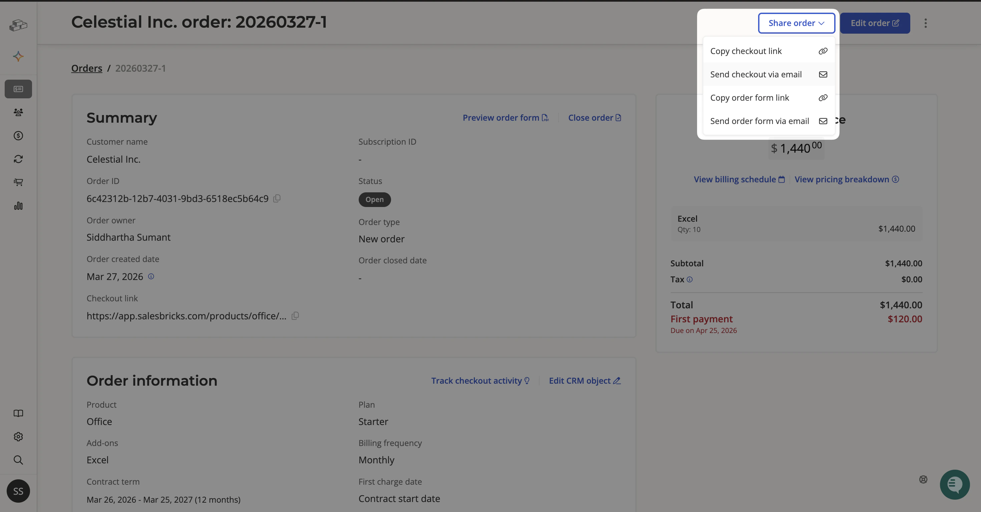Collapse the Share order dropdown

click(x=796, y=23)
